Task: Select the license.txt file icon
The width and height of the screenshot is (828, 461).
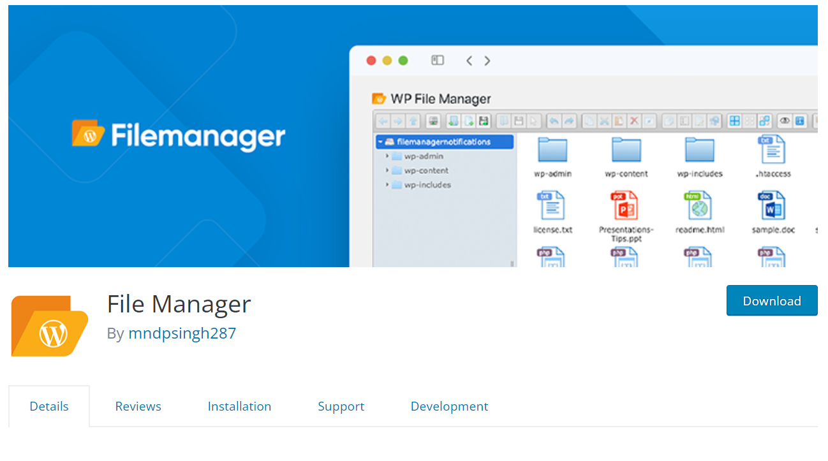Action: [x=551, y=205]
